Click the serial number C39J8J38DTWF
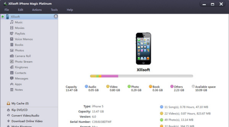The width and height of the screenshot is (229, 127). click(x=102, y=122)
